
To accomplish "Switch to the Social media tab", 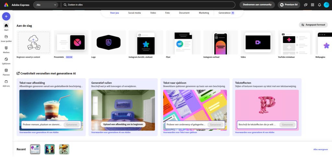I will coord(135,13).
